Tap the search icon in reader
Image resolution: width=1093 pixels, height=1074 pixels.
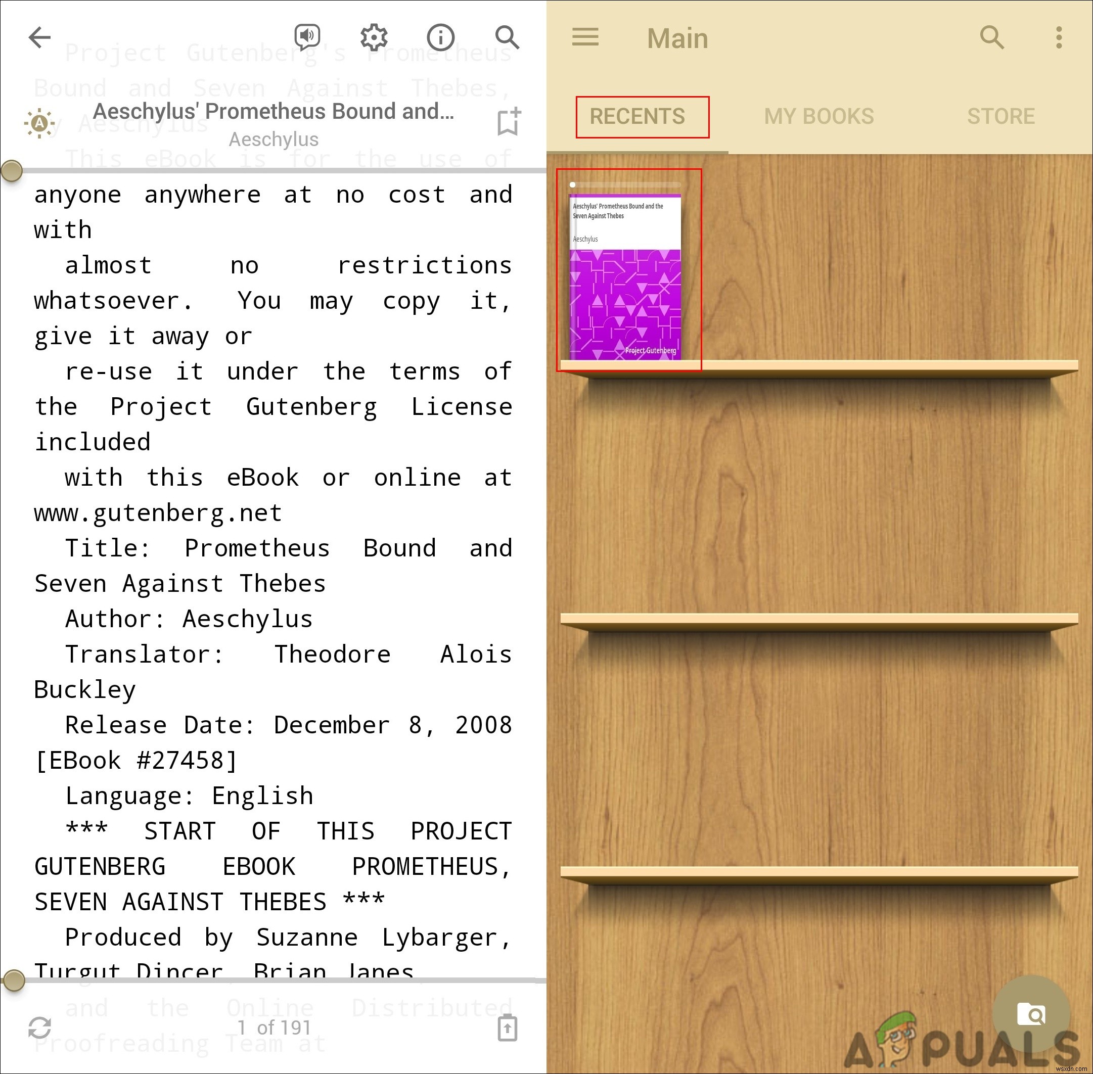coord(508,37)
